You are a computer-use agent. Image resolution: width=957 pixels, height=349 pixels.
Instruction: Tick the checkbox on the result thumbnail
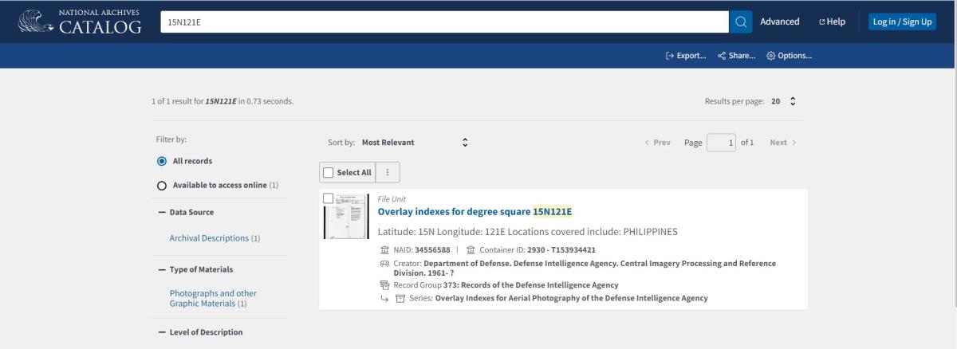point(328,198)
